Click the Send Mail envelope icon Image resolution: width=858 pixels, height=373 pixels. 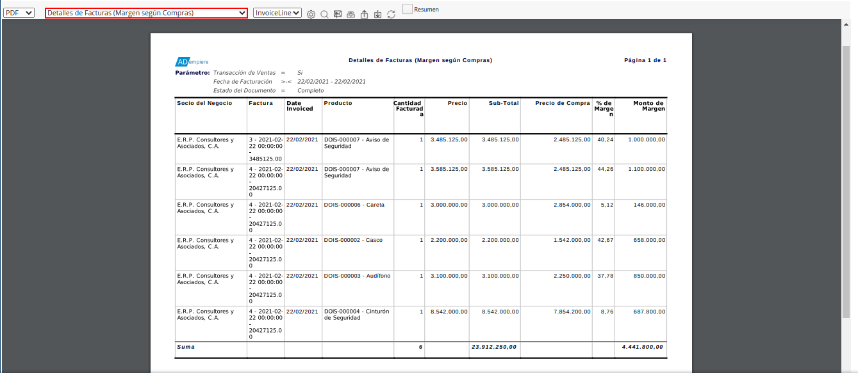coord(338,14)
